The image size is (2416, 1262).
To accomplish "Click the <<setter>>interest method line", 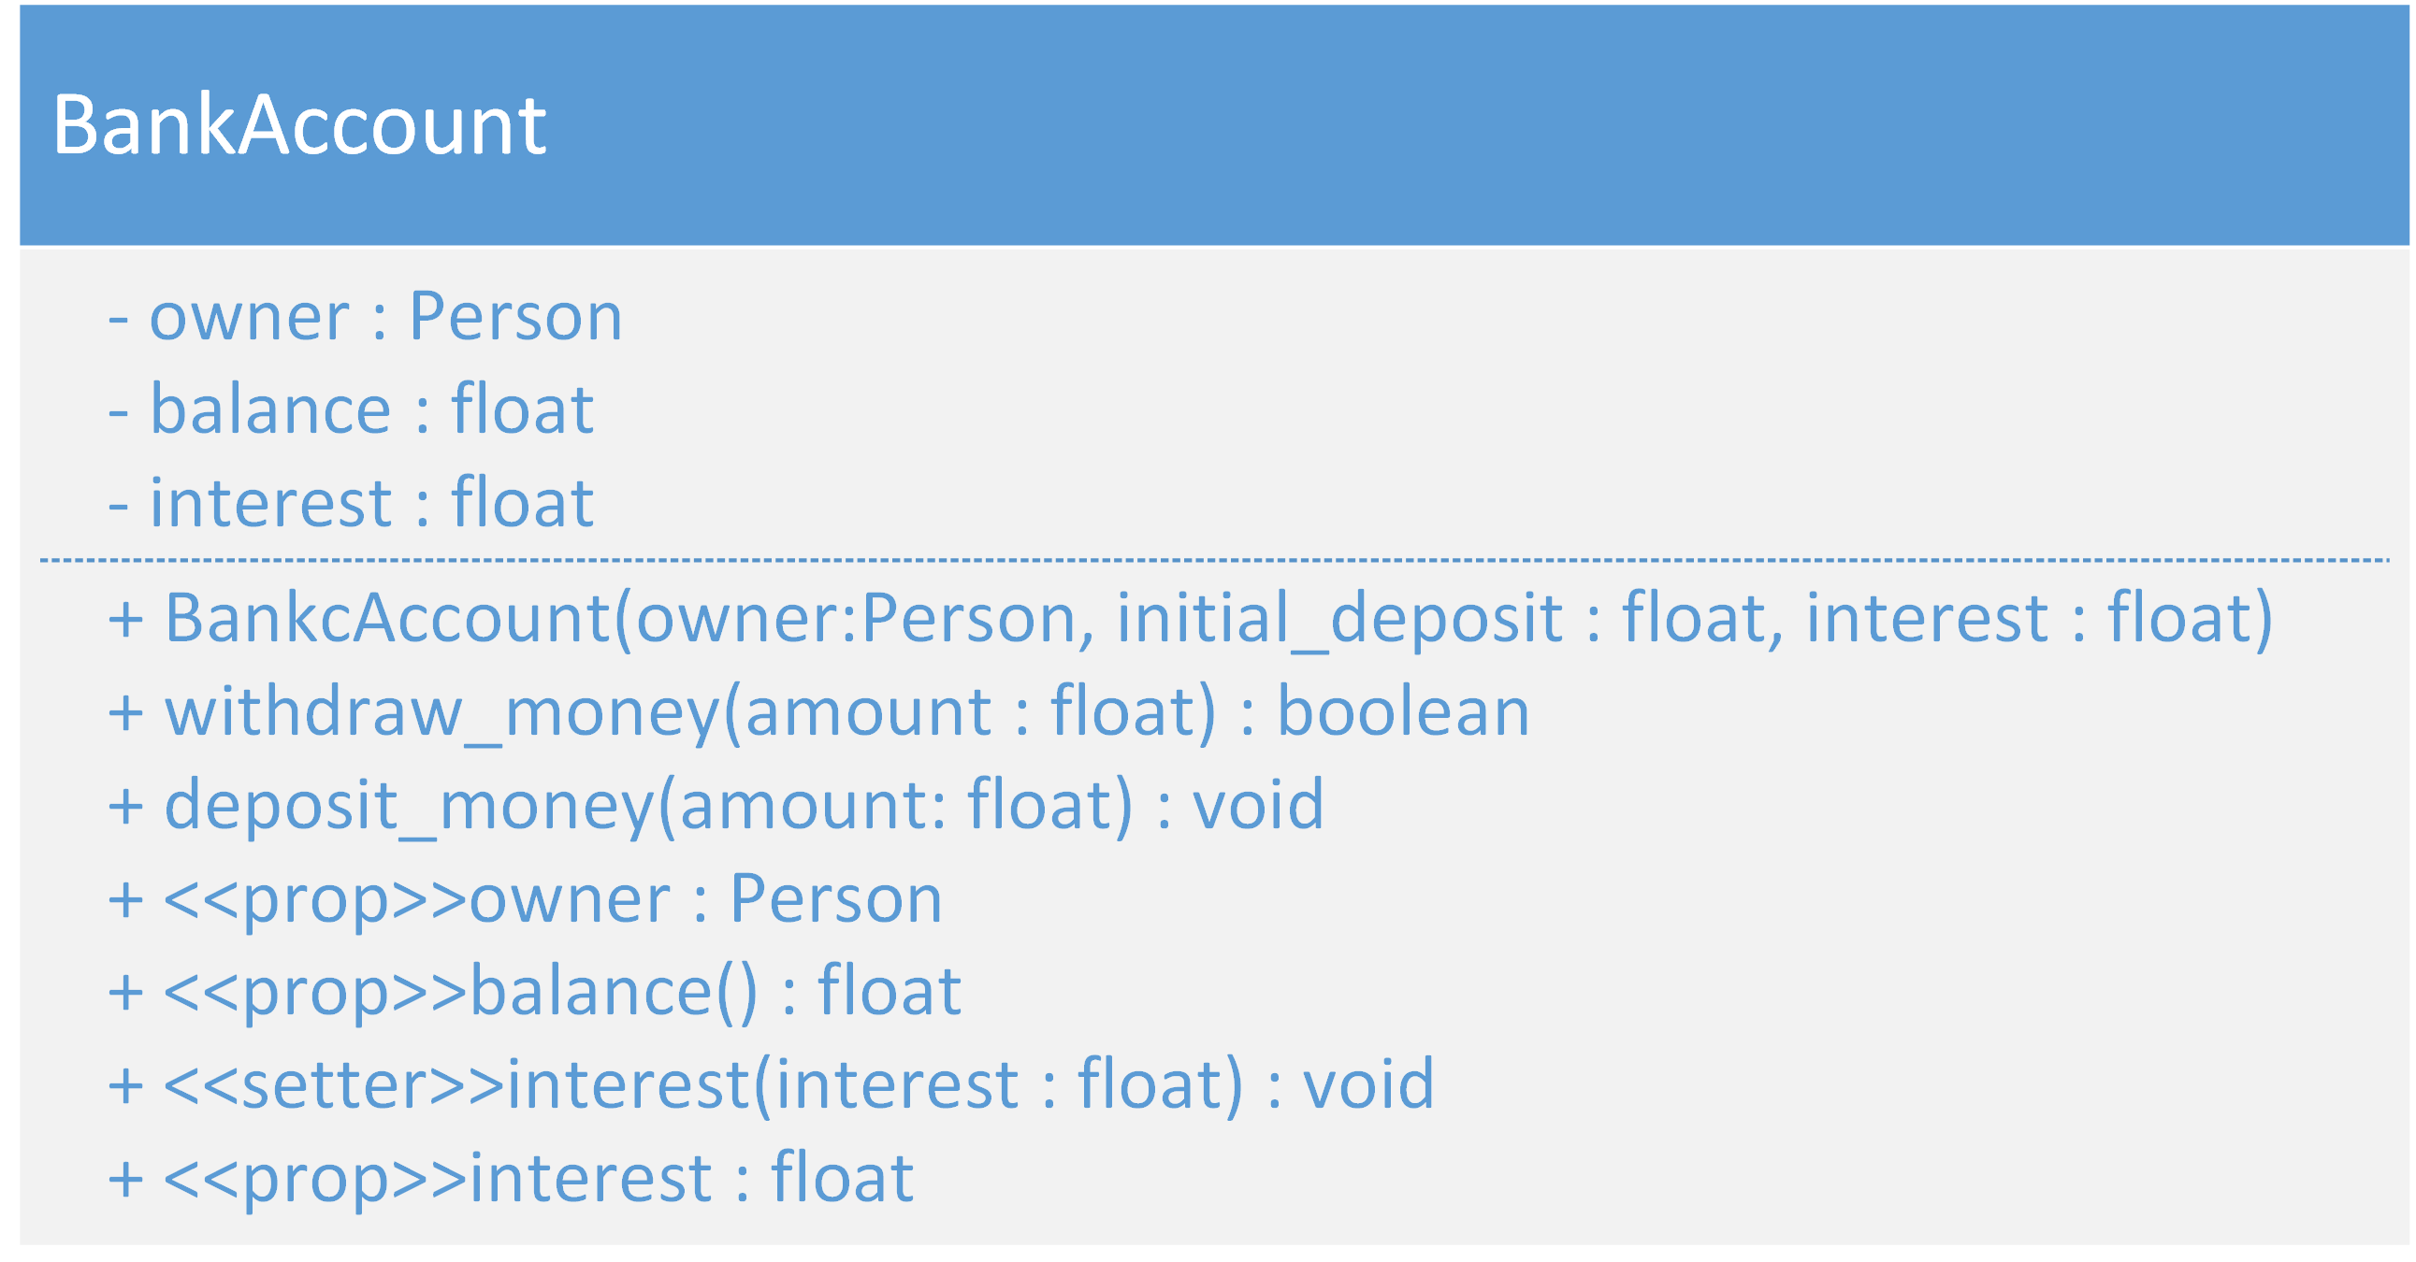I will (x=771, y=1084).
